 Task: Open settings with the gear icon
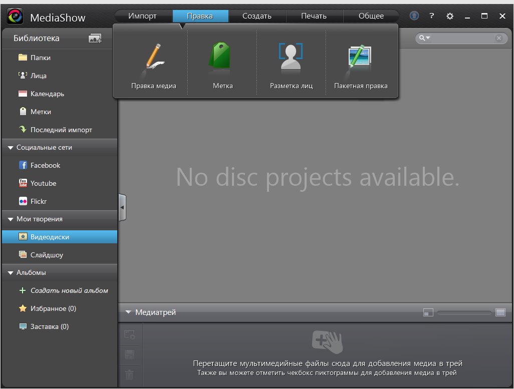coord(449,16)
